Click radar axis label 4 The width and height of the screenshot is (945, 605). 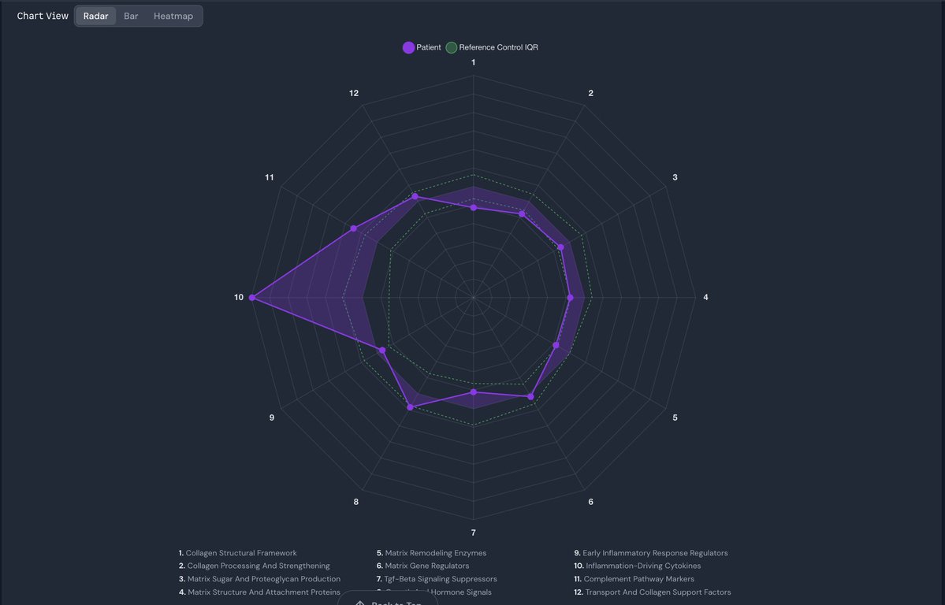click(705, 298)
